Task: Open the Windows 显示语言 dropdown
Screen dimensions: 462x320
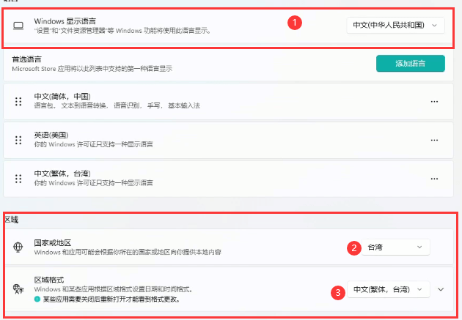Action: [395, 26]
